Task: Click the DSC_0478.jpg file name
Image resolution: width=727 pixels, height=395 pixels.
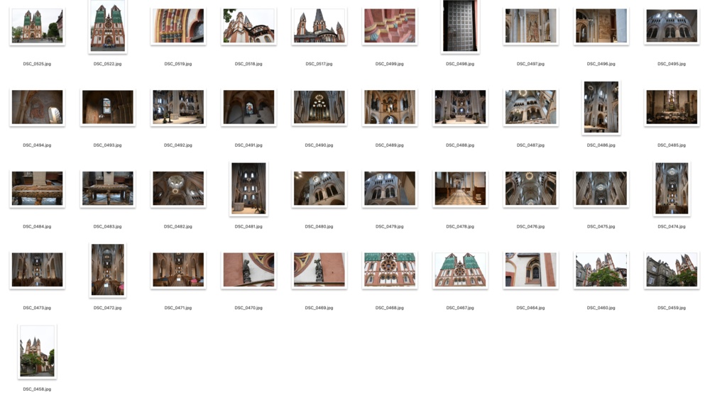Action: point(460,226)
